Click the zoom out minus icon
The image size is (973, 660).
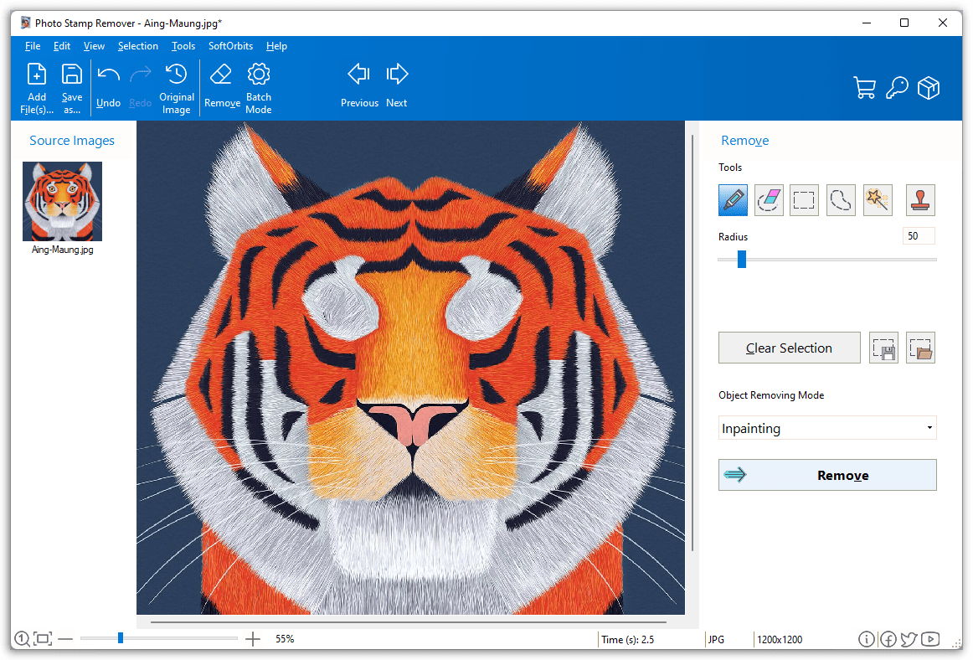point(66,638)
